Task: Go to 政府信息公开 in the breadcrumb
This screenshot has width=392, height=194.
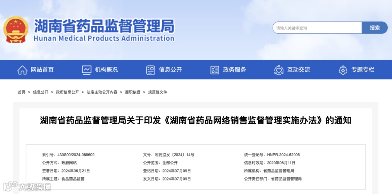Action: click(68, 92)
